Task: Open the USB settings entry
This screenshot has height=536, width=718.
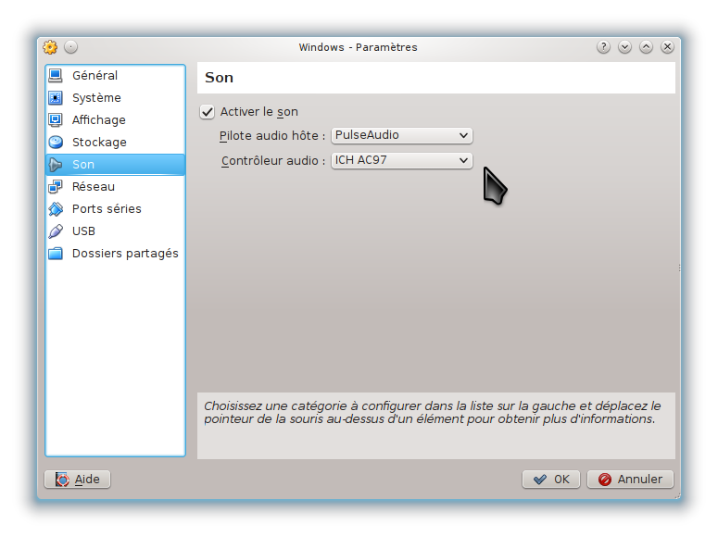Action: click(x=116, y=231)
